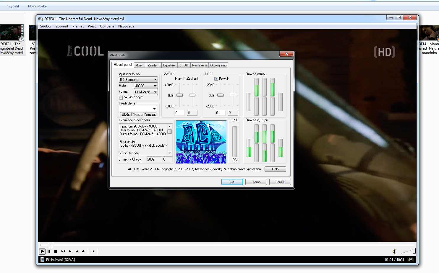Click the Zesílení gain slider handle
Image resolution: width=439 pixels, height=273 pixels.
pos(192,95)
